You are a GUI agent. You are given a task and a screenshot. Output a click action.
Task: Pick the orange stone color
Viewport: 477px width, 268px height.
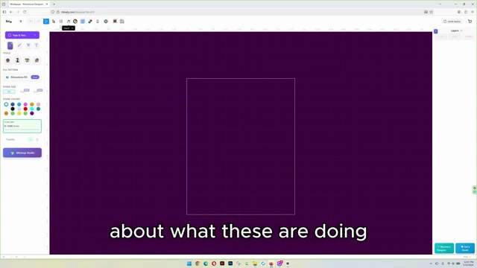[x=6, y=113]
